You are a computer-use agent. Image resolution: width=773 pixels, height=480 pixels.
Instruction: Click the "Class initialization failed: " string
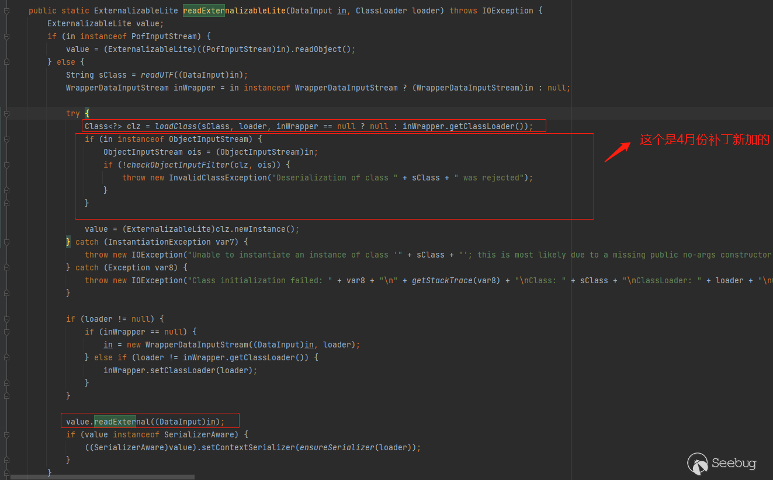[x=260, y=280]
